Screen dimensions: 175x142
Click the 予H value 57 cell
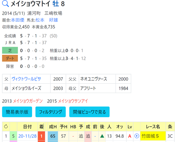pyautogui.click(x=63, y=136)
